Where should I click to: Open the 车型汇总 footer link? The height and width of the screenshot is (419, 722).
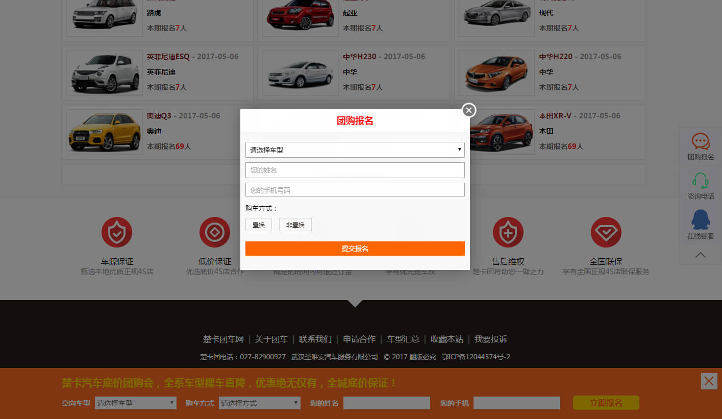(x=403, y=339)
